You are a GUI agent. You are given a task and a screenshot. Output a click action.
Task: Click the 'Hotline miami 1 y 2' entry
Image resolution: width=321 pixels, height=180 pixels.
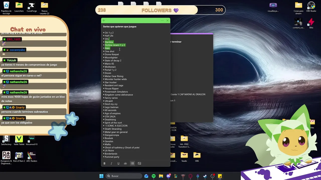pos(115,45)
